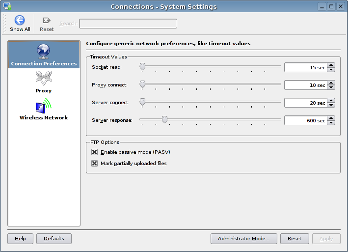Click the Socket read slider track

(x=211, y=66)
